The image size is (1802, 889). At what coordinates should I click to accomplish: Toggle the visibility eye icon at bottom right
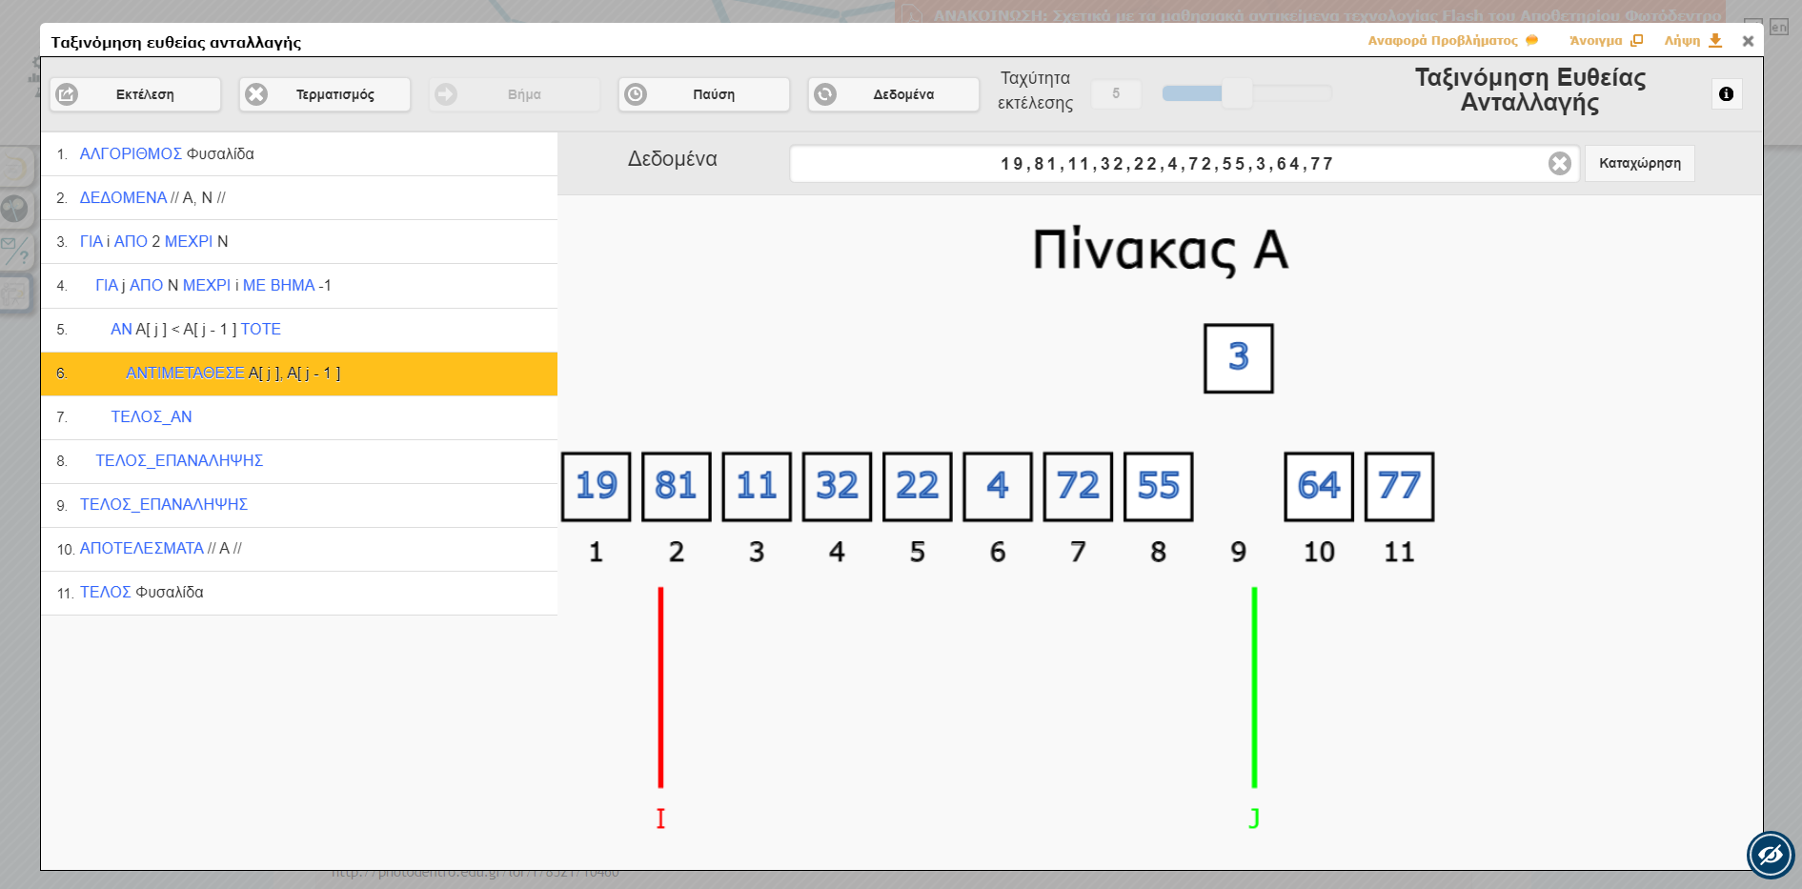point(1770,855)
